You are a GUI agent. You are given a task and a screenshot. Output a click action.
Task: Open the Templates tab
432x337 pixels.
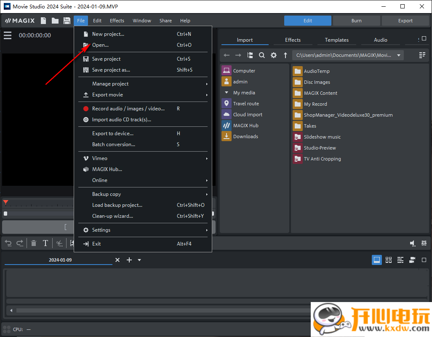point(337,40)
